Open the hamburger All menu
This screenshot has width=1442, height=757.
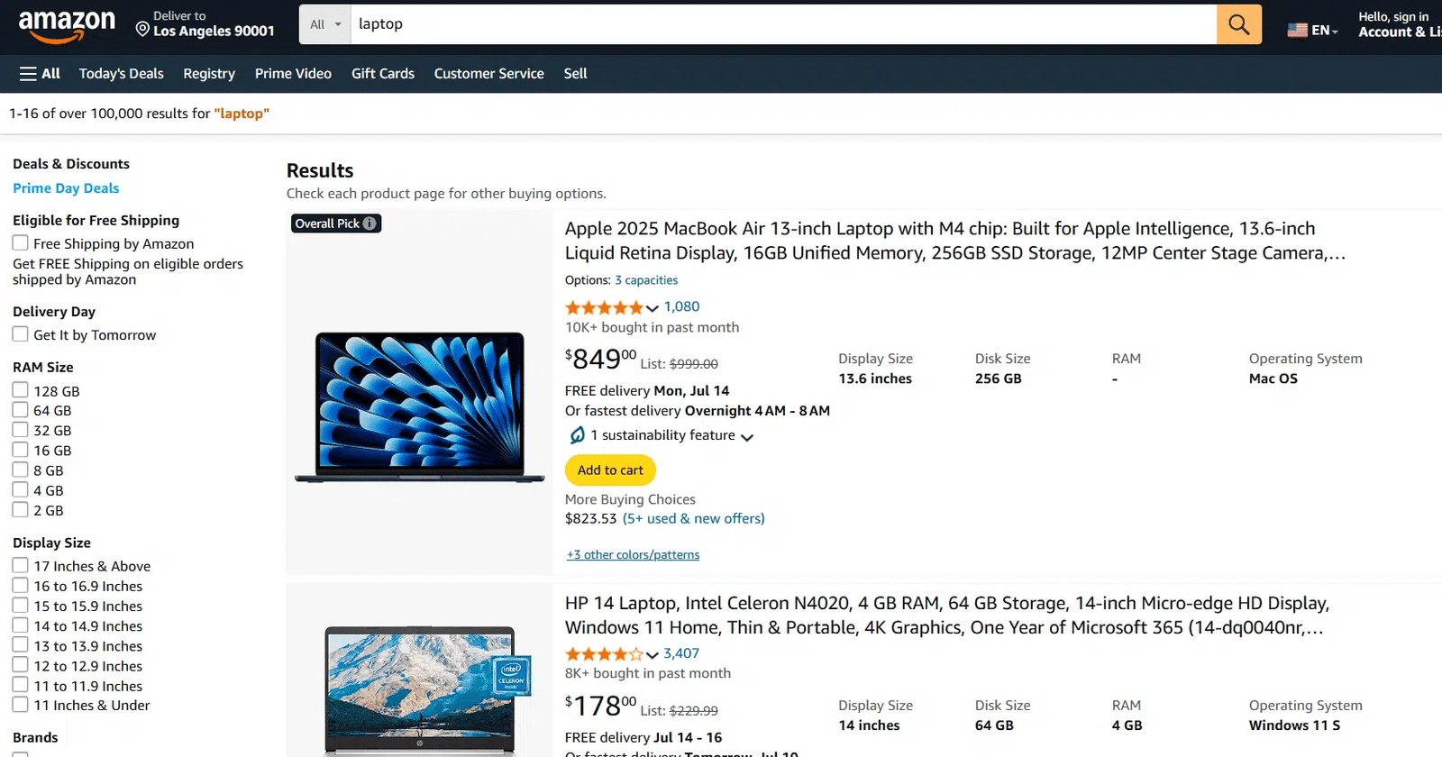click(40, 74)
